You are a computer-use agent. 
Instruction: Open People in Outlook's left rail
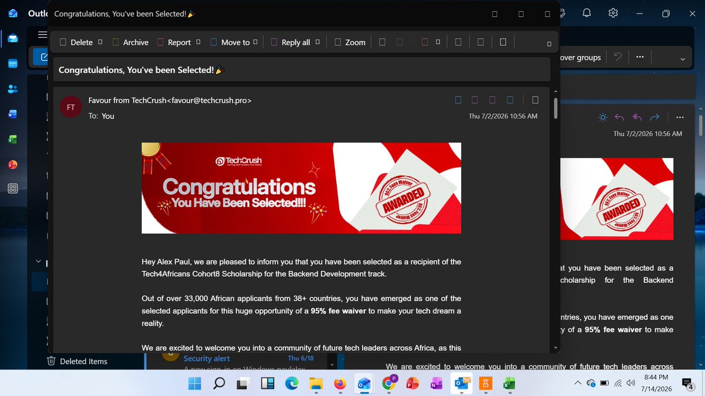pyautogui.click(x=13, y=89)
